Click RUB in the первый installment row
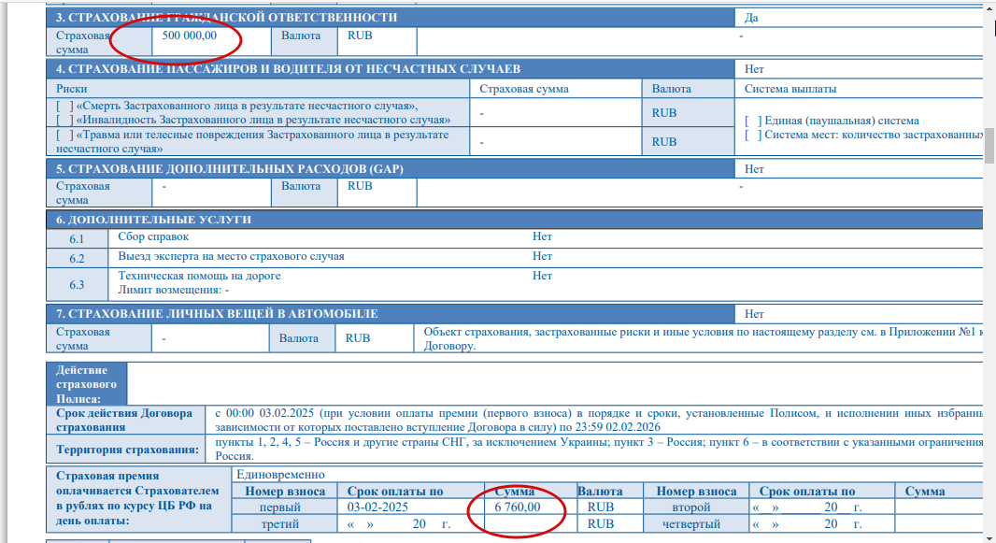 point(600,507)
